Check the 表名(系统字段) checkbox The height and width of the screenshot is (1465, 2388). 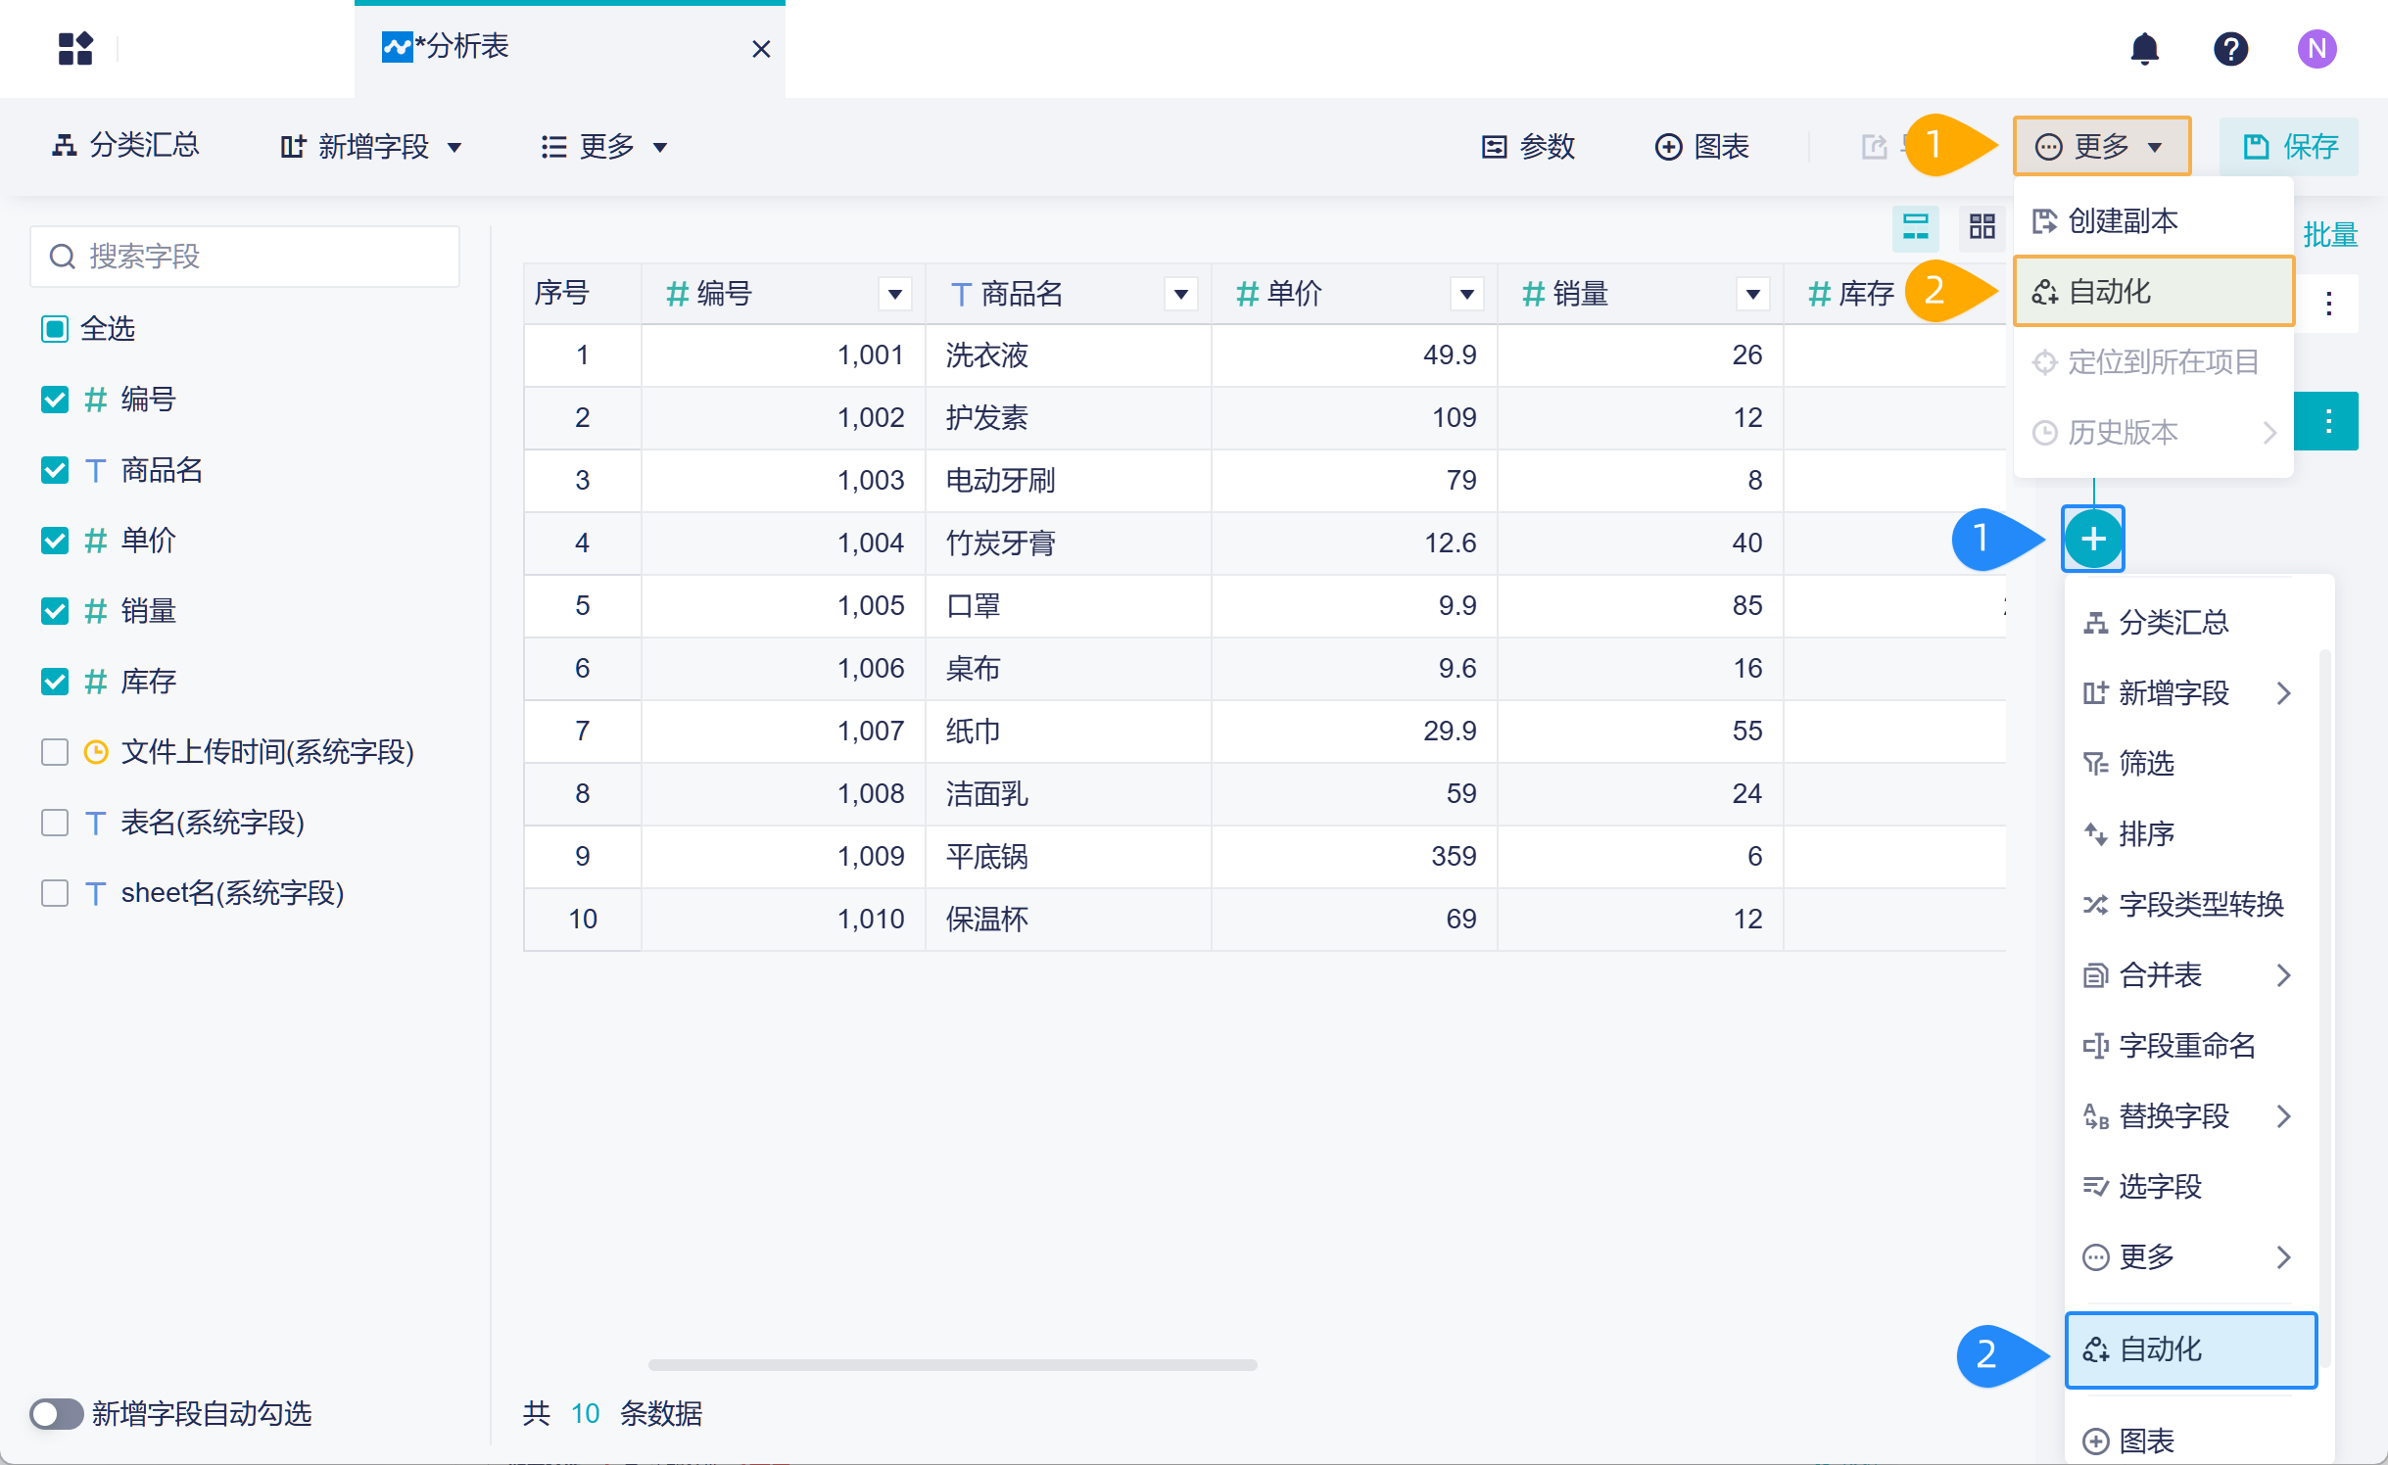tap(55, 822)
